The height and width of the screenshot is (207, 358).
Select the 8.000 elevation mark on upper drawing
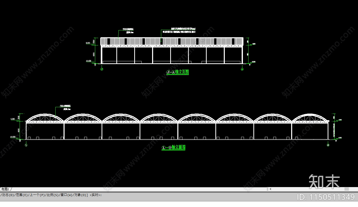coord(88,43)
